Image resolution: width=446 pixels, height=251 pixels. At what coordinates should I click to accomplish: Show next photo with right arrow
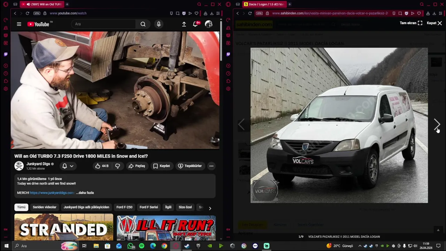[x=437, y=124]
